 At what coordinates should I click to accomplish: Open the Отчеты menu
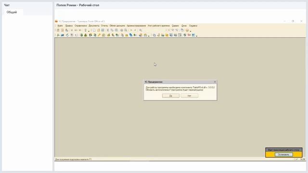pyautogui.click(x=104, y=25)
